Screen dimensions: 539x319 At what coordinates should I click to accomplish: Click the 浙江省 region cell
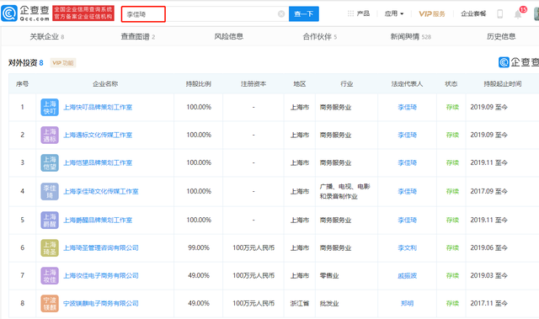click(300, 304)
